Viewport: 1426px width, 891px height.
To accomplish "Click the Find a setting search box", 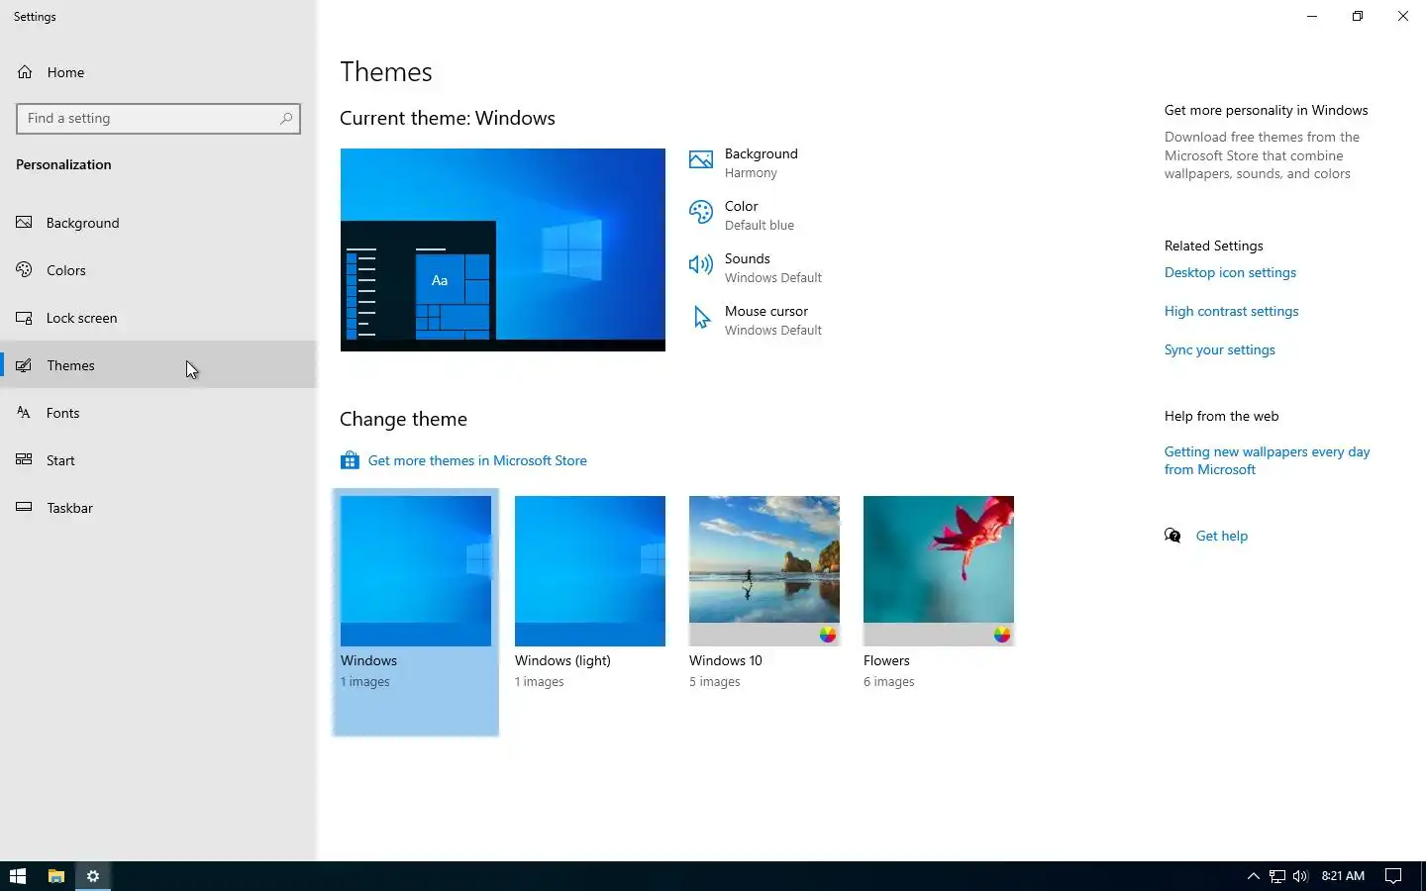I will 158,118.
